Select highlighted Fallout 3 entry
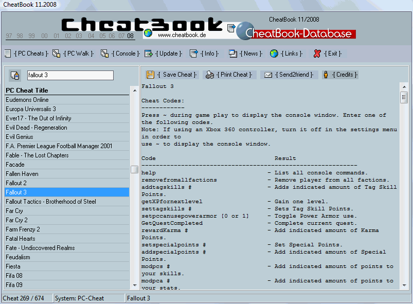This screenshot has height=304, width=413. point(67,192)
